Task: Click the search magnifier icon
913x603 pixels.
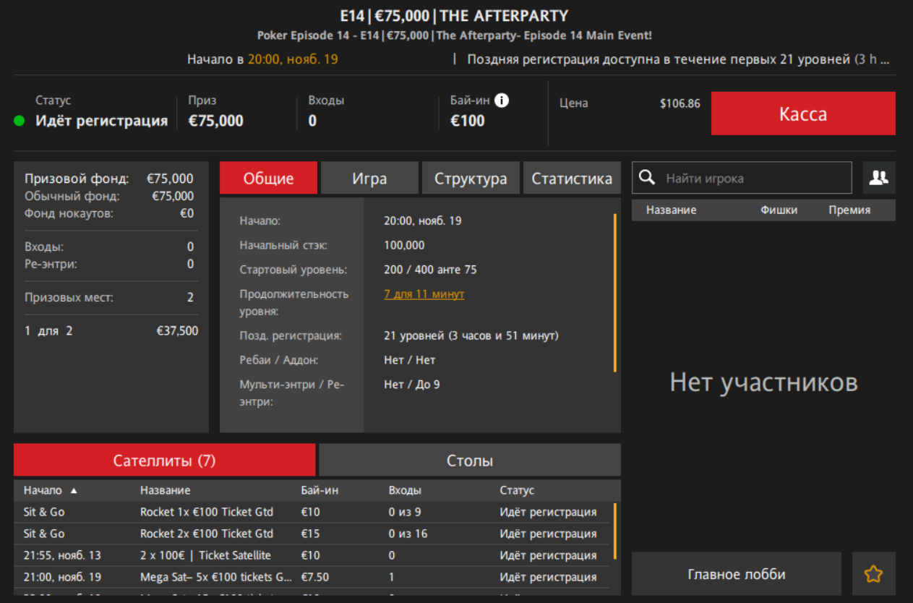Action: coord(648,178)
